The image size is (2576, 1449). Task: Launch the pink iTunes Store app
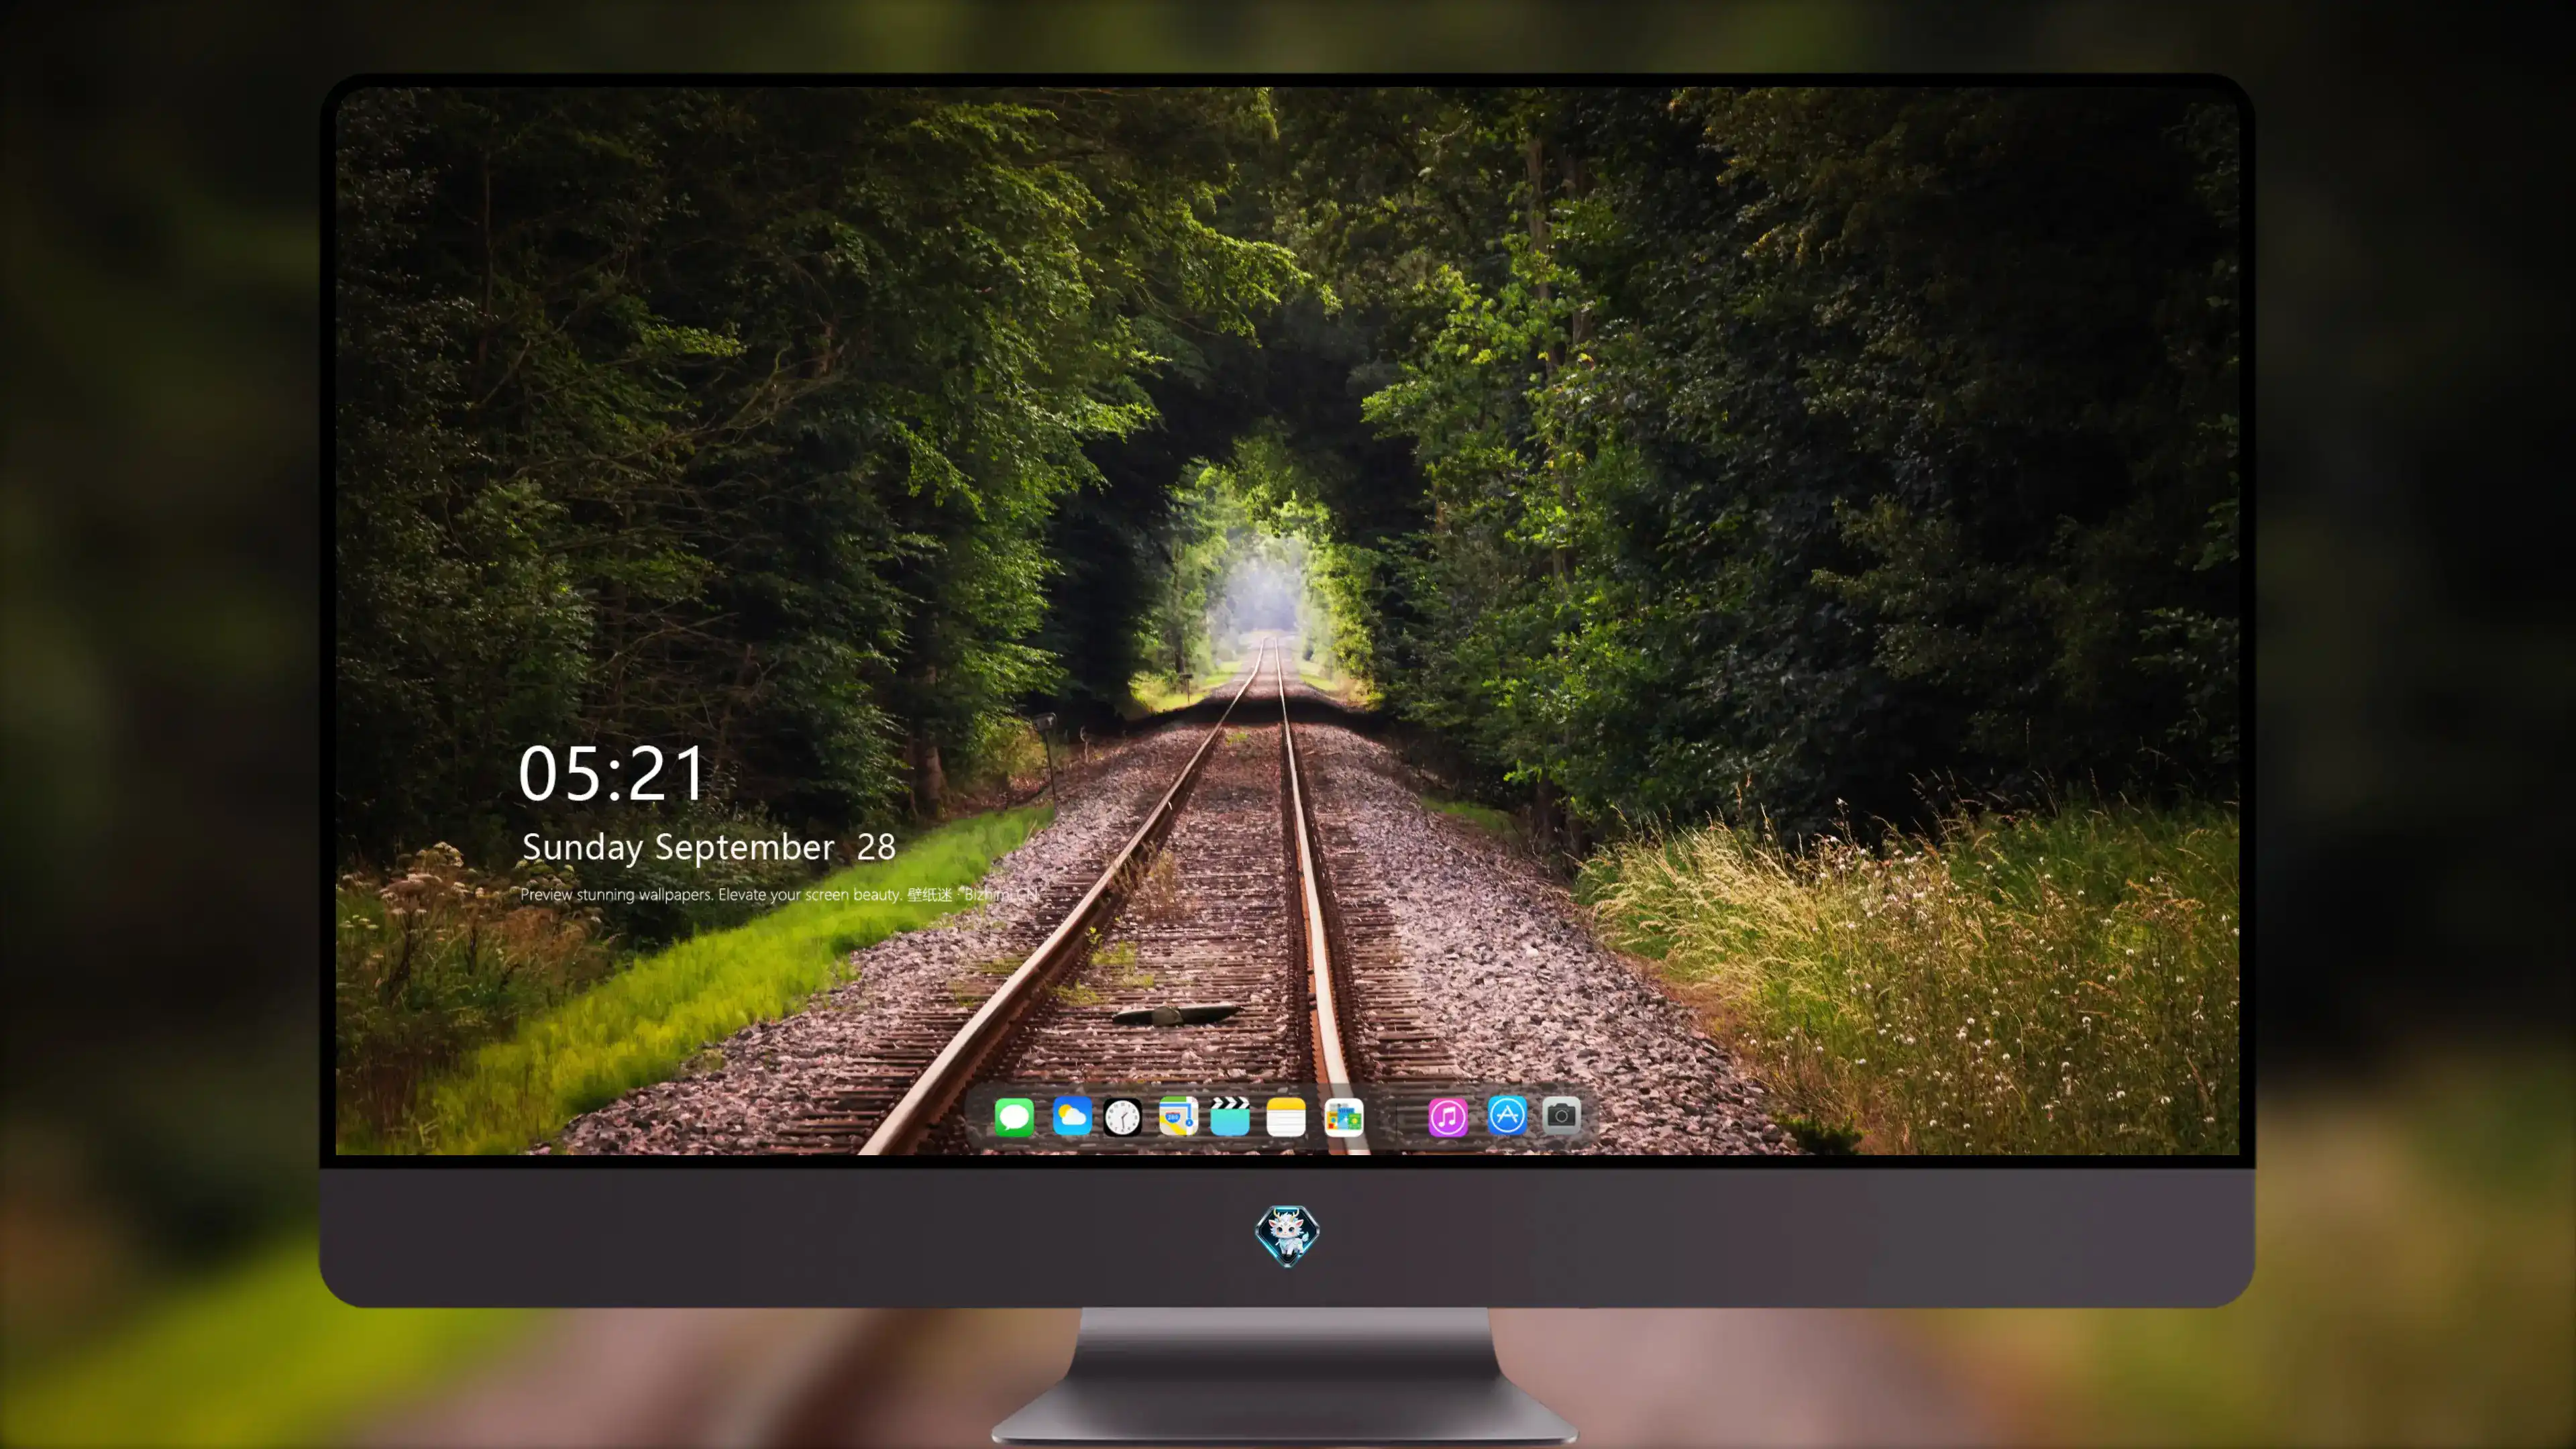(x=1448, y=1117)
